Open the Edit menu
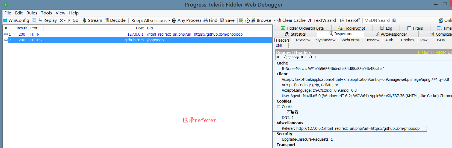 pyautogui.click(x=19, y=13)
